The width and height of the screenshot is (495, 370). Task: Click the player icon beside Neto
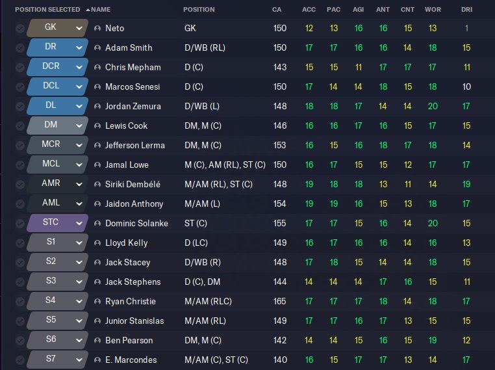(97, 29)
